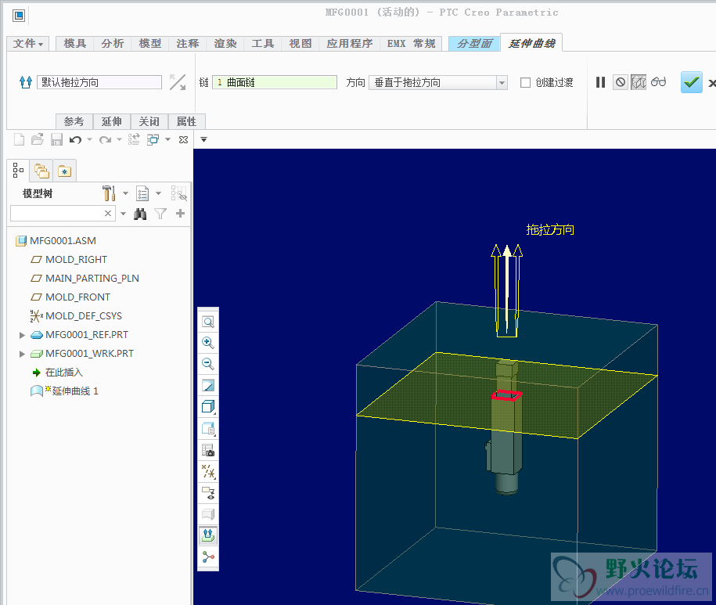This screenshot has height=605, width=716.
Task: Switch to the favorites navigator tab
Action: point(64,171)
